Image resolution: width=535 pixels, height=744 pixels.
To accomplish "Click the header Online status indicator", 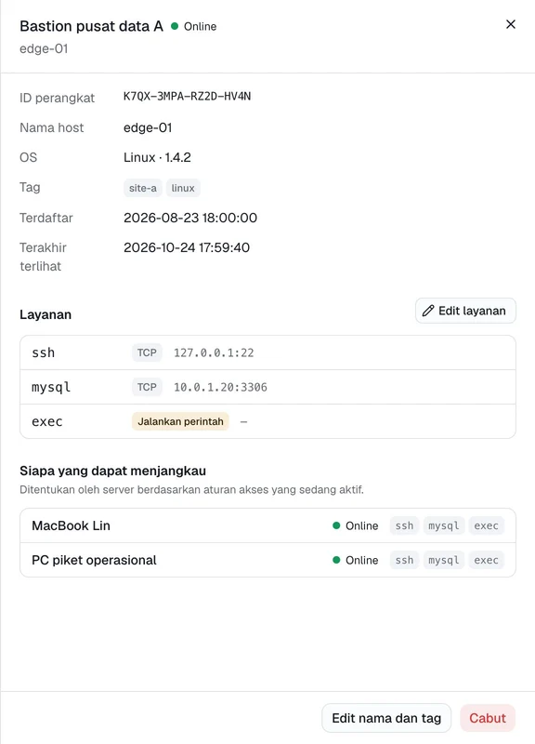I will 194,27.
